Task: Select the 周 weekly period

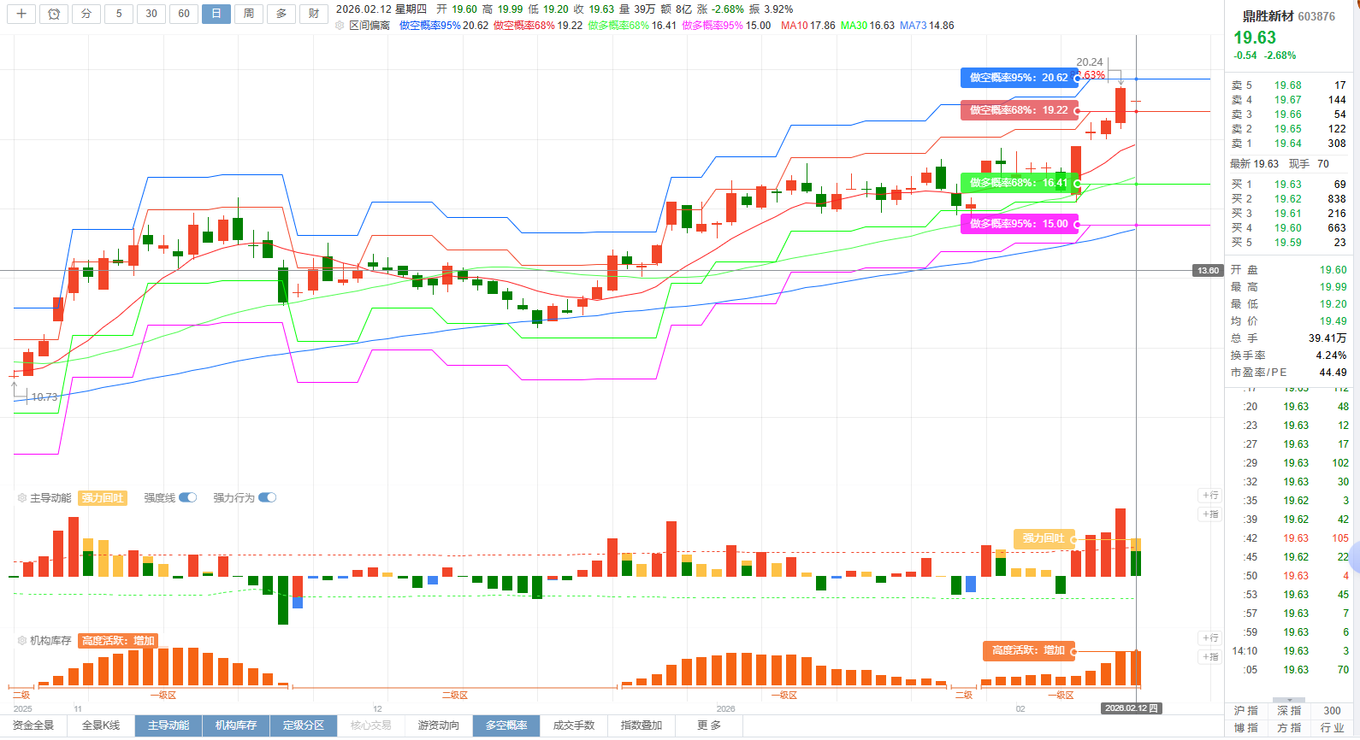Action: [x=249, y=14]
